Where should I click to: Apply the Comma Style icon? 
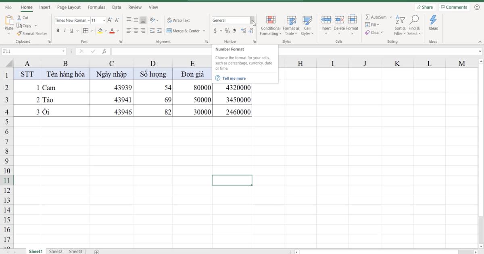[234, 30]
